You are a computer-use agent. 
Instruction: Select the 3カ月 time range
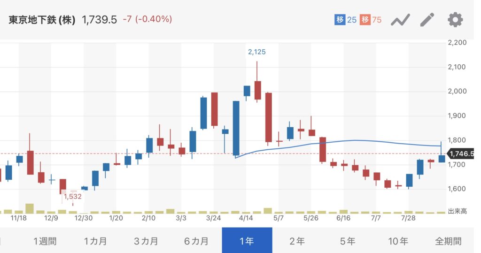pos(146,241)
